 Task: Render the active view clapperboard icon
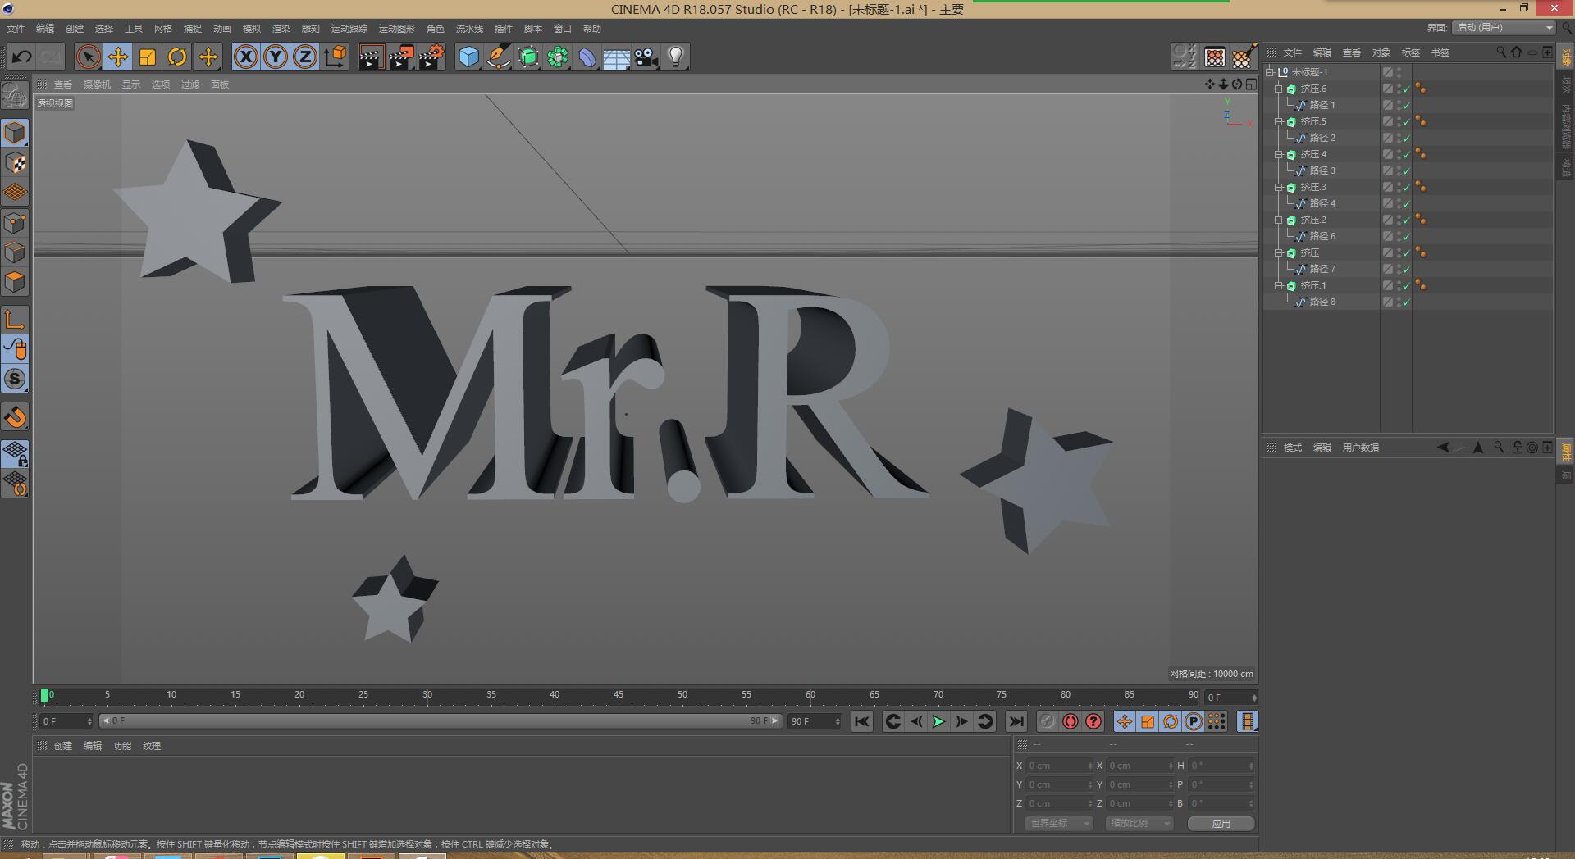(371, 57)
